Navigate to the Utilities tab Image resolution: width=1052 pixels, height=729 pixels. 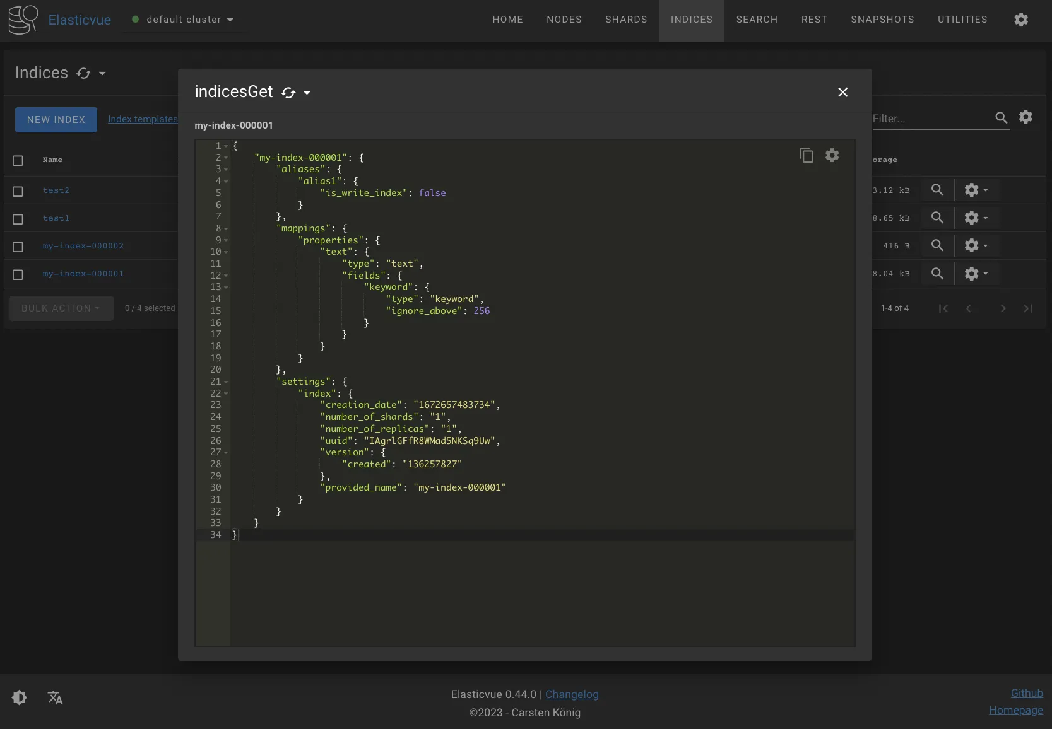(962, 20)
